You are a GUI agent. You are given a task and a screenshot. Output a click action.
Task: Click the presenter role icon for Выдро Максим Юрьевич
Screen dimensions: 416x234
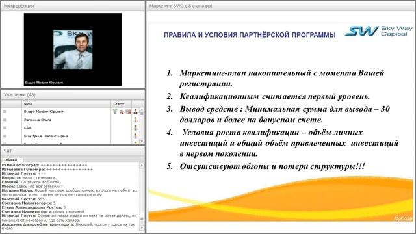(x=136, y=112)
